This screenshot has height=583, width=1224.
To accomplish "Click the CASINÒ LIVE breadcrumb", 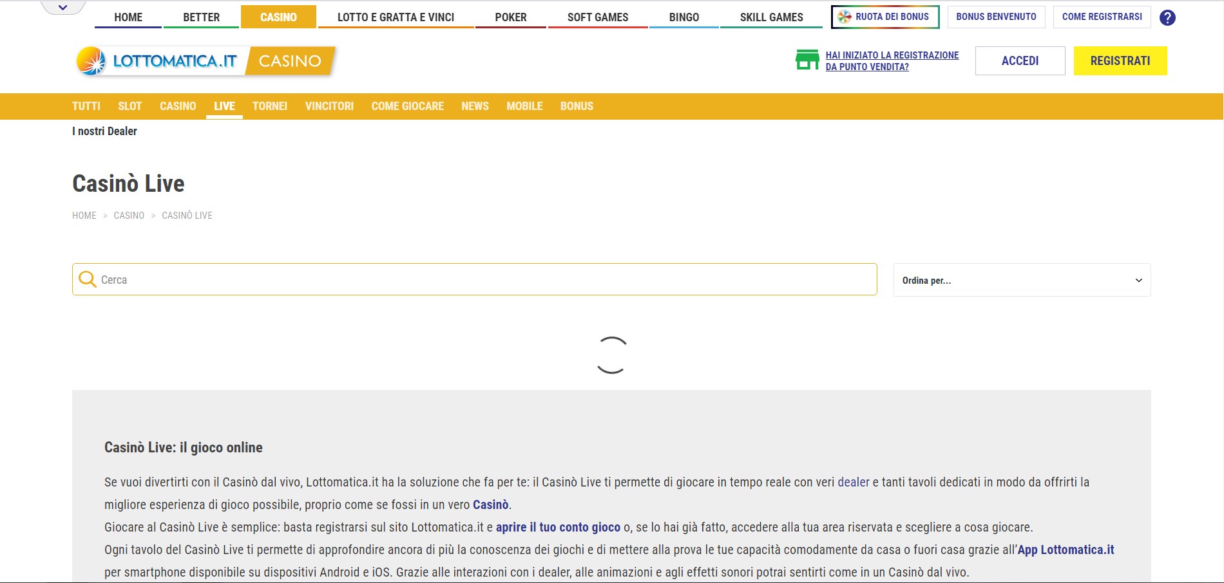I will (187, 216).
